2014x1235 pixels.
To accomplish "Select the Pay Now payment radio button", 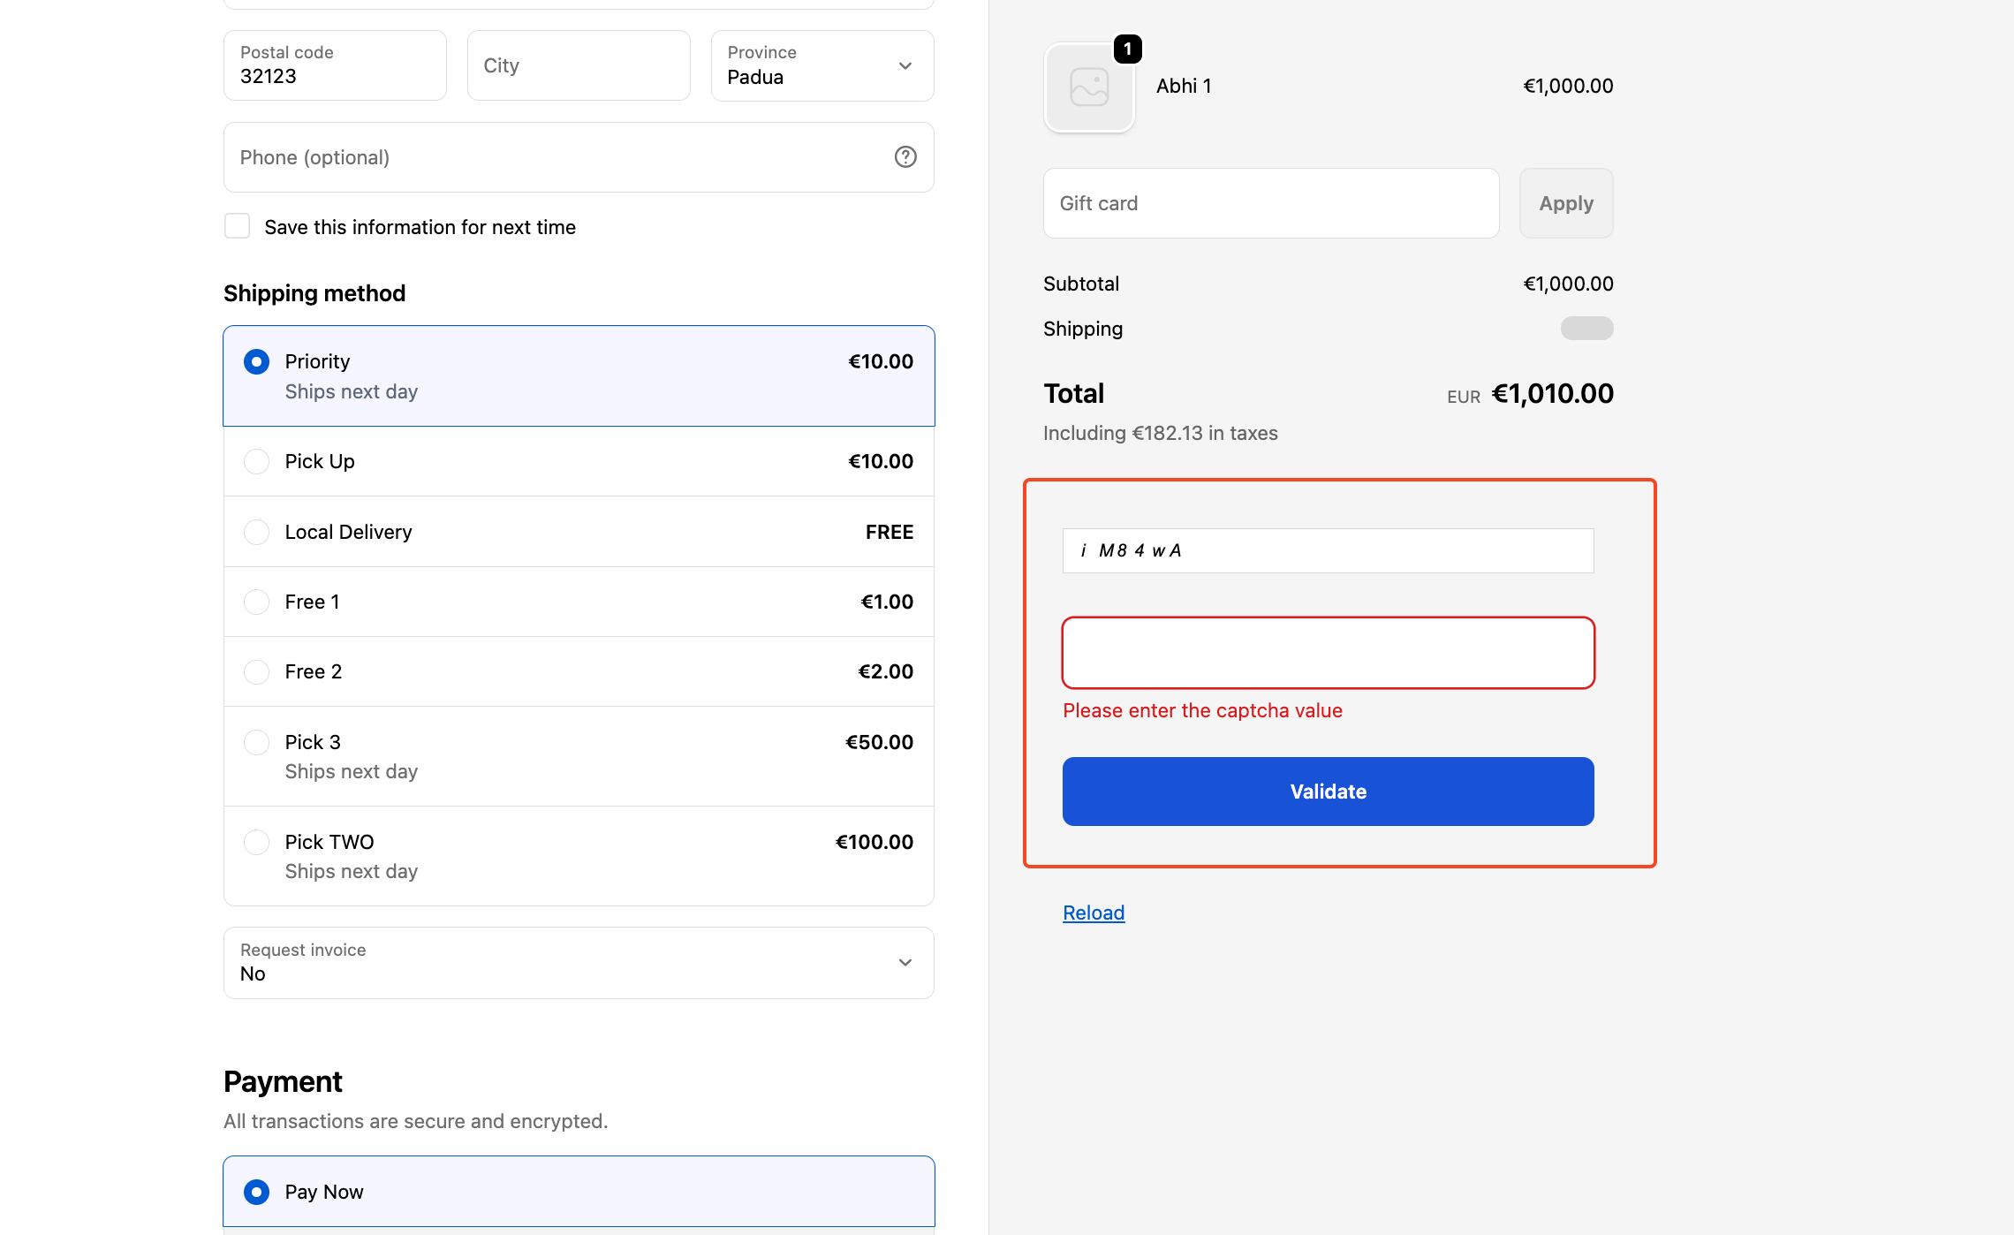I will pos(257,1192).
